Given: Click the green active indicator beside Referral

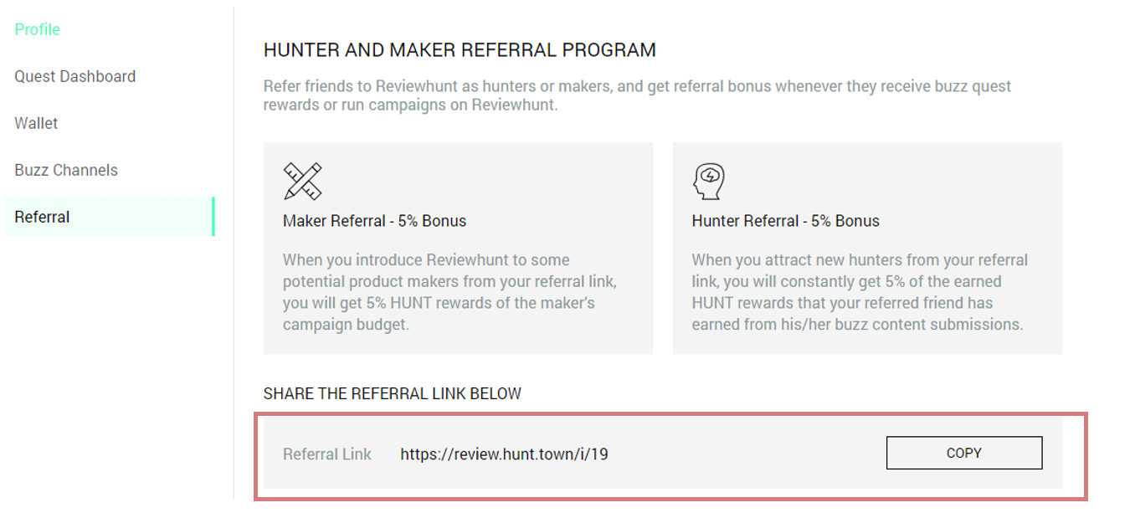Looking at the screenshot, I should coord(213,217).
